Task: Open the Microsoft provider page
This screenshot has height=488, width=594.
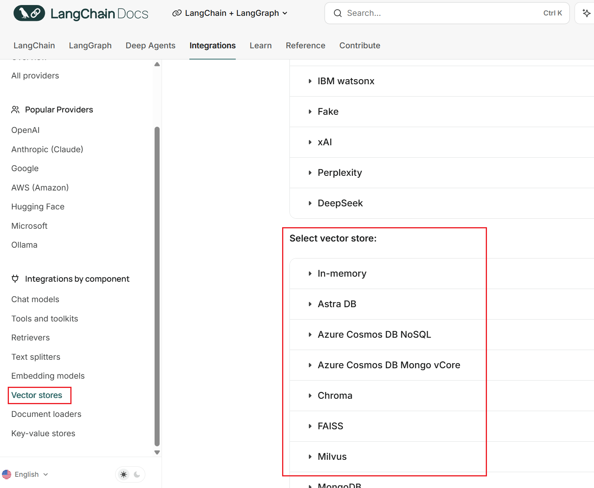Action: click(x=29, y=226)
